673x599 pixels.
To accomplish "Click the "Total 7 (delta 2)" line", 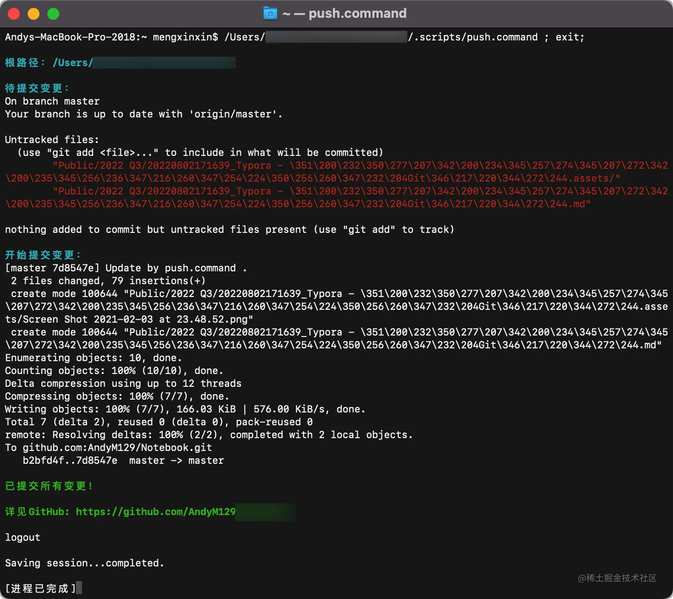I will [159, 422].
